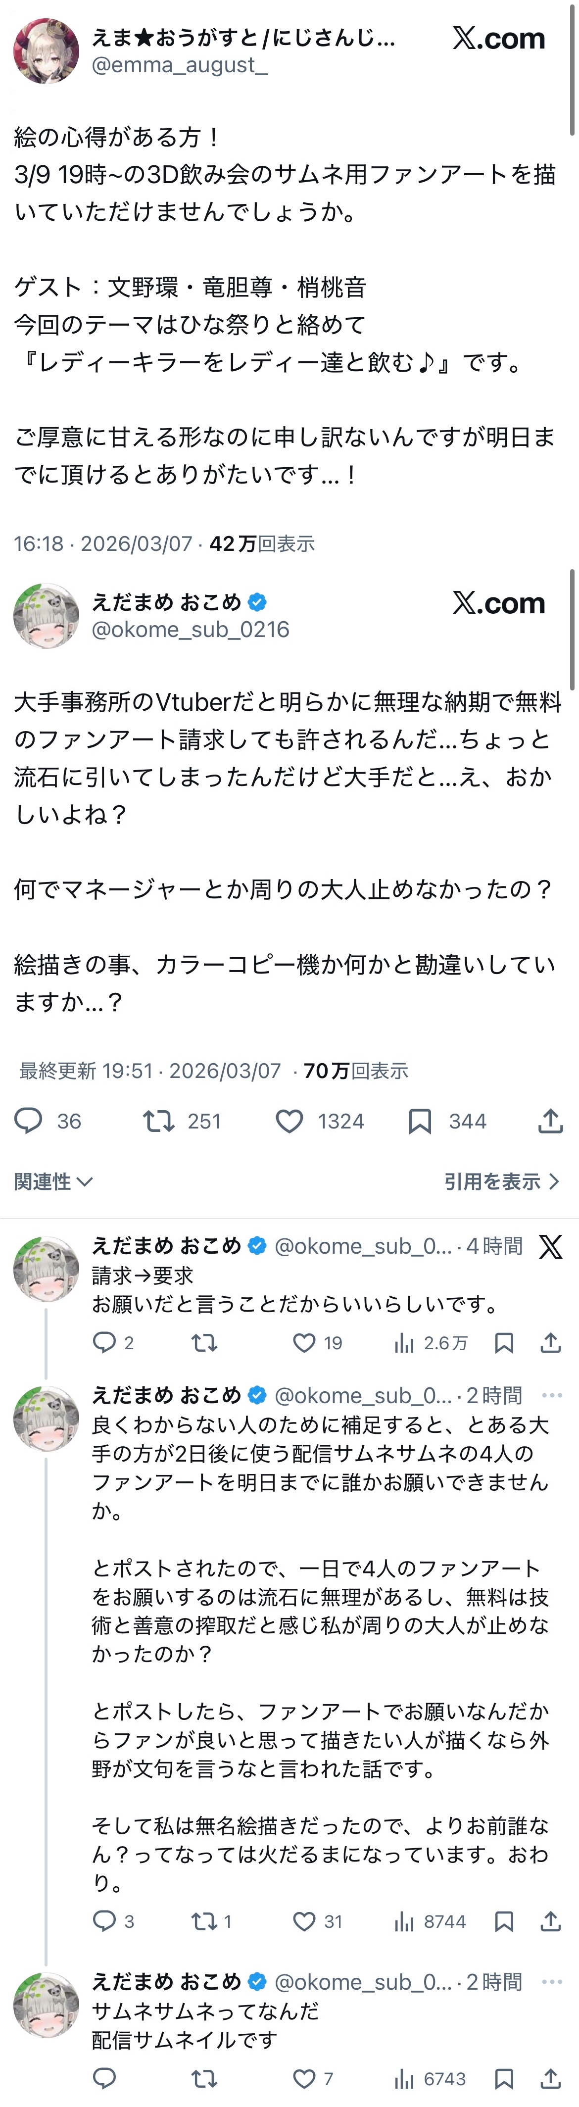Bookmark the main post with 344 bookmarks
Viewport: 579px width, 2107px height.
420,1121
